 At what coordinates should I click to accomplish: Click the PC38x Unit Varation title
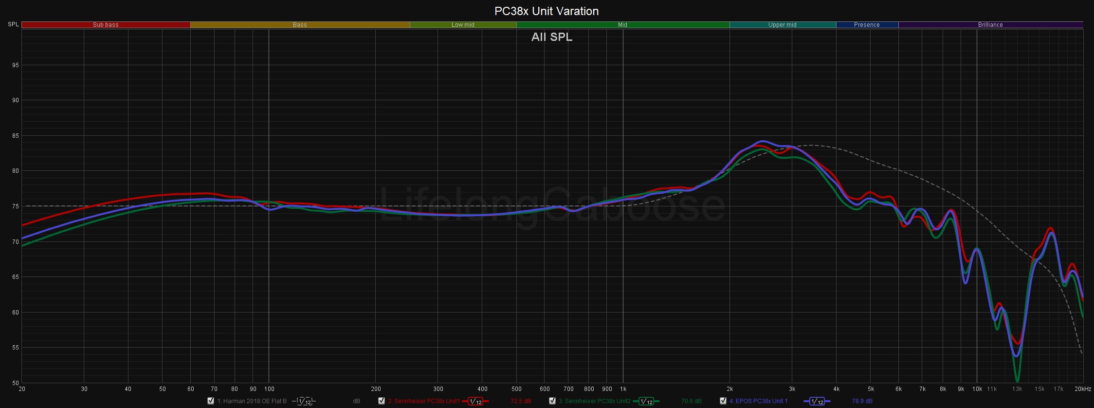tap(547, 11)
